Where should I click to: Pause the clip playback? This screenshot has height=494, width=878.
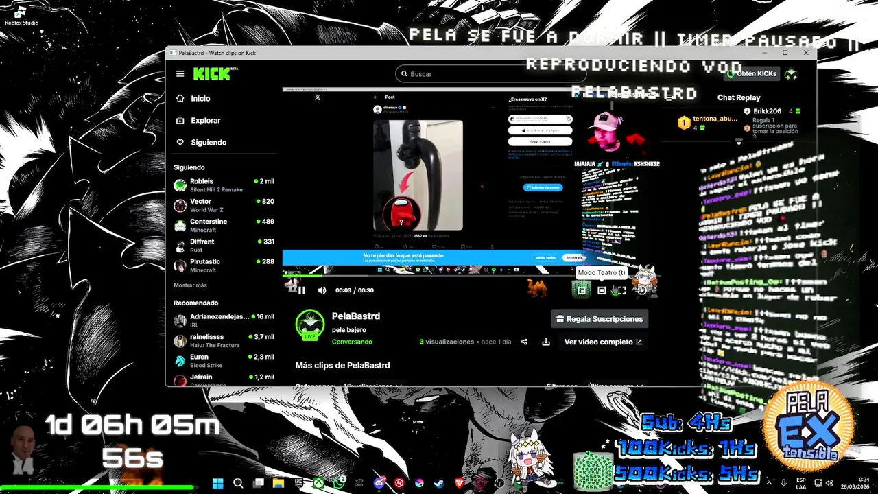(x=302, y=290)
